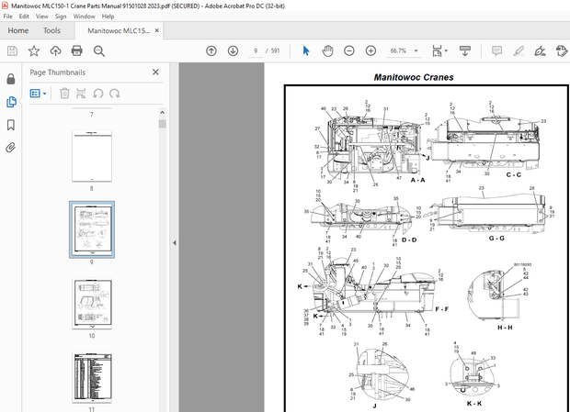Click the thumbnails scrollbar up arrow
570x412 pixels.
pyautogui.click(x=162, y=113)
